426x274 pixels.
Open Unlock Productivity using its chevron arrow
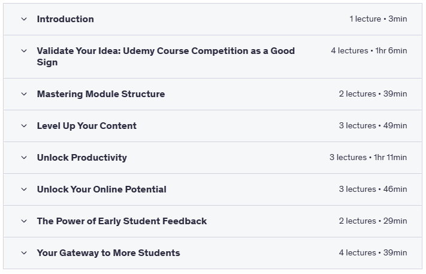coord(24,158)
